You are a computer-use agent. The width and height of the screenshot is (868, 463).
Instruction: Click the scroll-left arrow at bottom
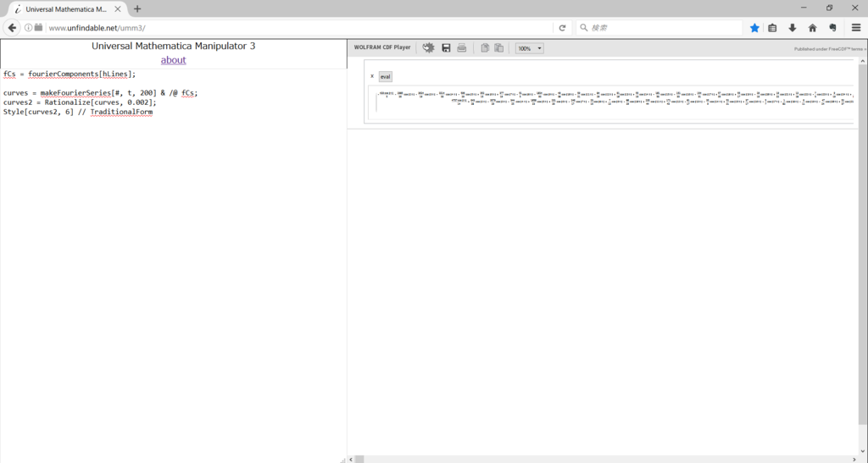pos(351,459)
